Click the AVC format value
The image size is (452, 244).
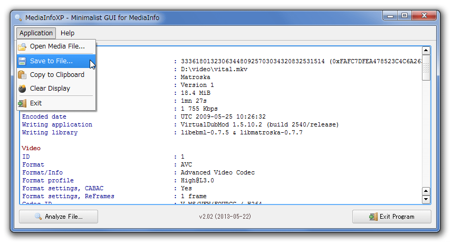point(186,164)
